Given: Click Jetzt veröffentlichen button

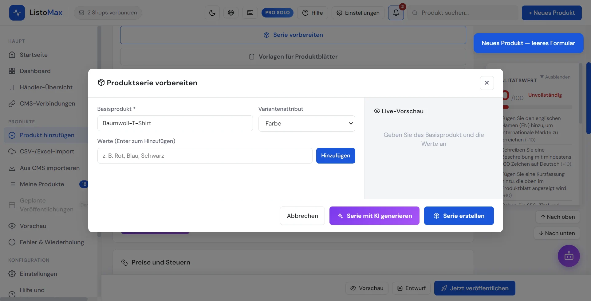Looking at the screenshot, I should point(475,288).
